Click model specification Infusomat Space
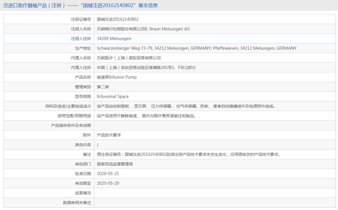This screenshot has width=338, height=210. point(113,96)
